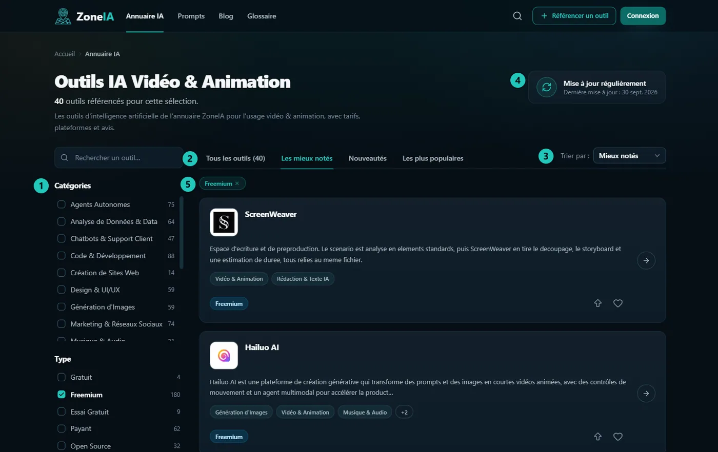Select the Nouveautés tab

367,158
